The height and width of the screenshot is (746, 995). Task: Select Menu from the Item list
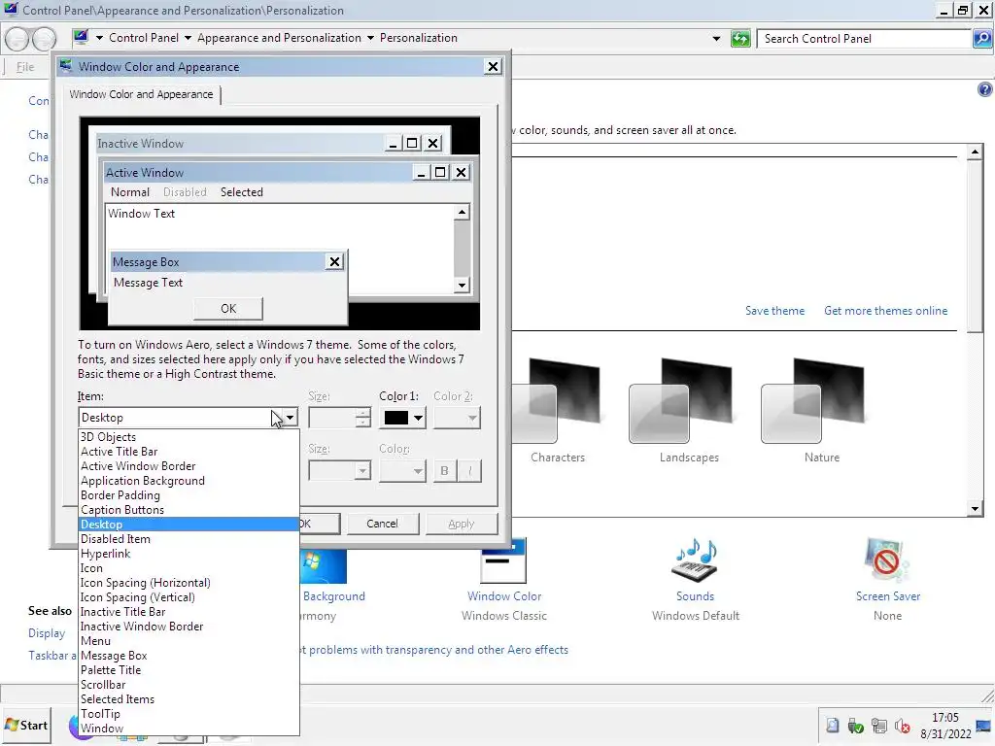coord(189,641)
